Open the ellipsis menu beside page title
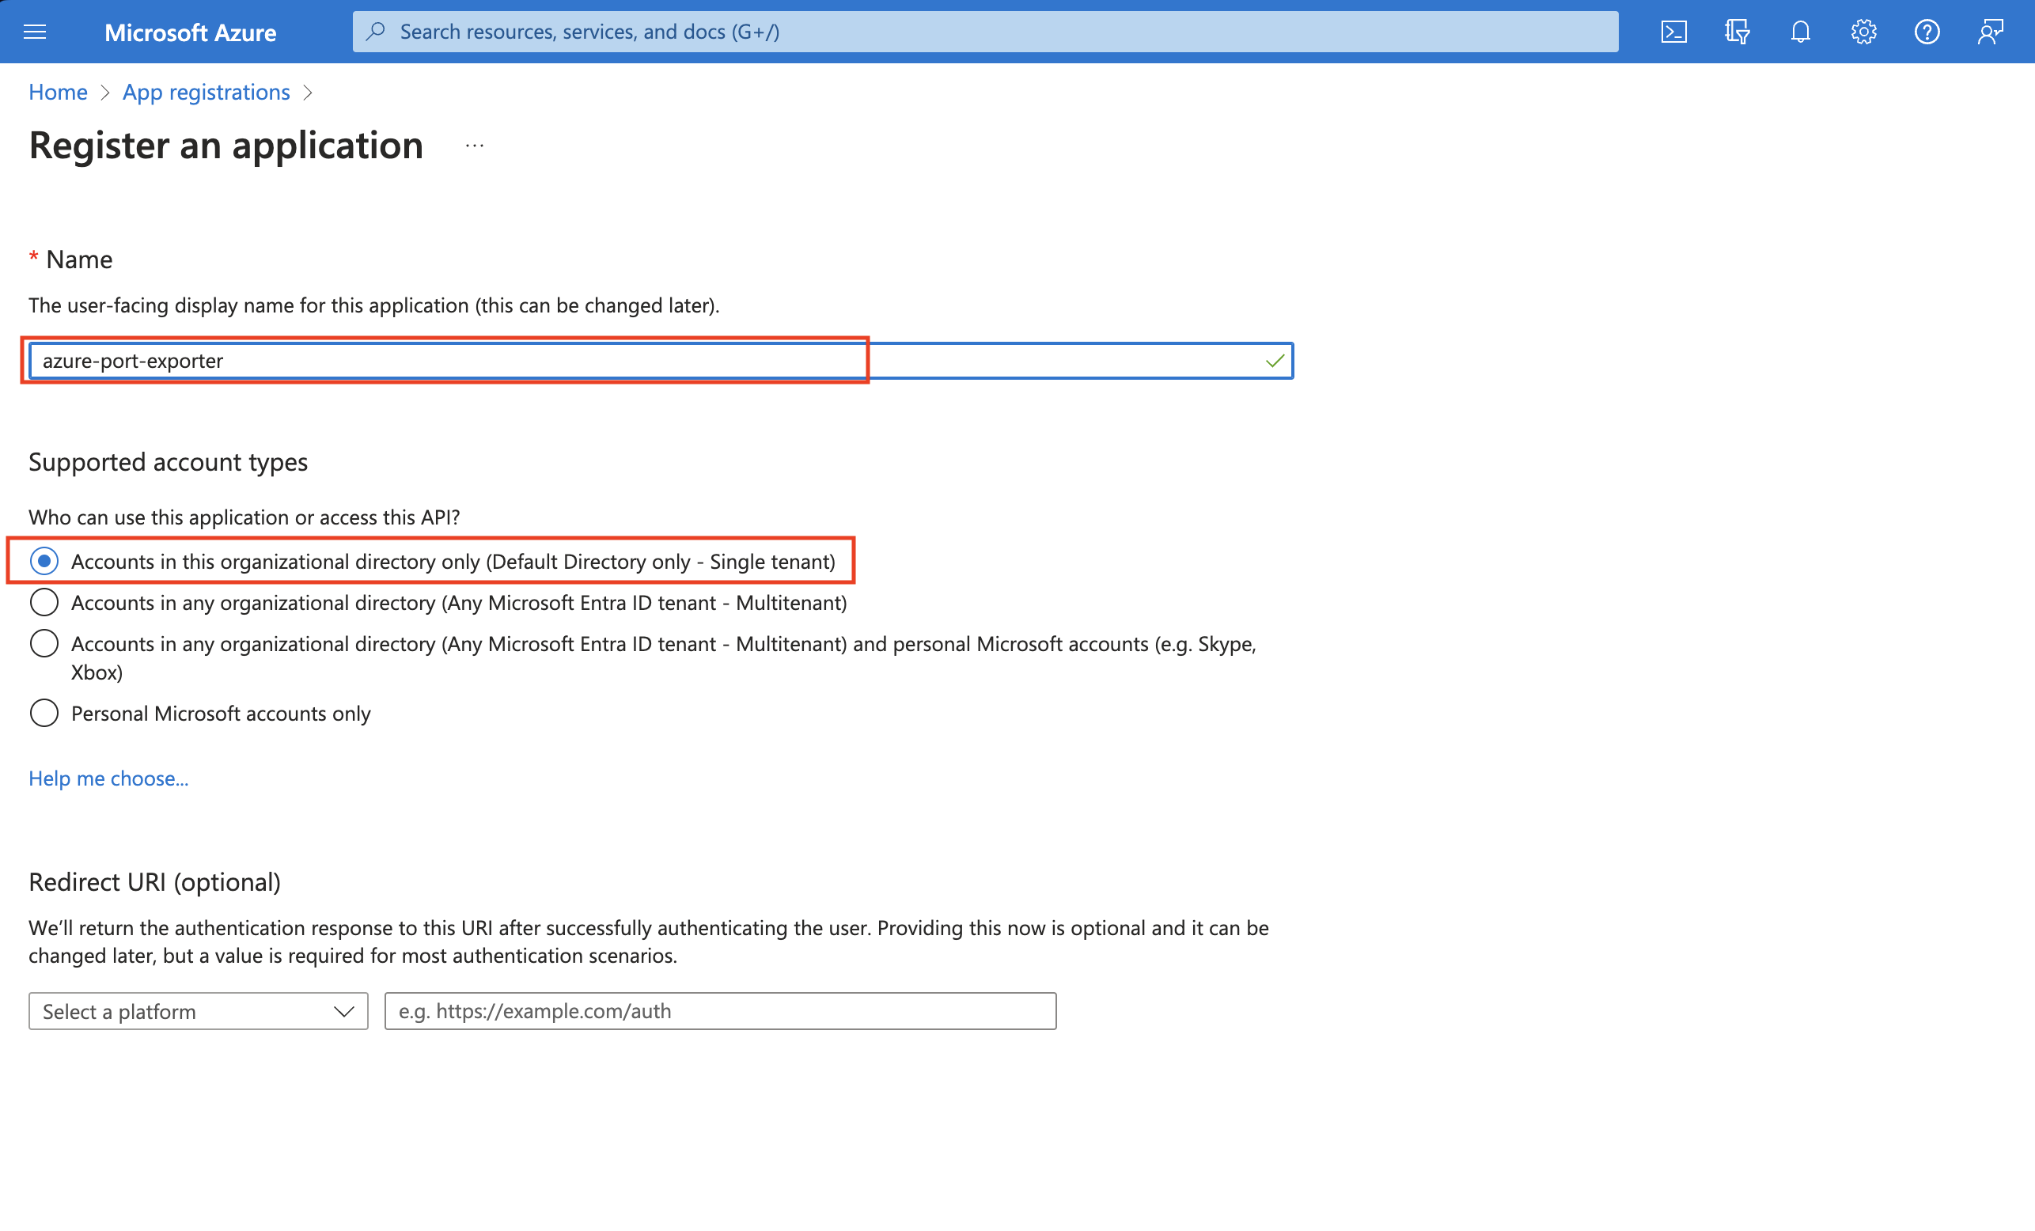 pyautogui.click(x=474, y=146)
